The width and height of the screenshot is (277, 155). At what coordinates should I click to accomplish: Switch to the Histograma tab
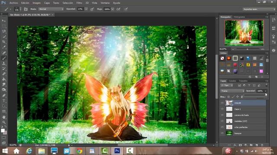tap(239, 17)
